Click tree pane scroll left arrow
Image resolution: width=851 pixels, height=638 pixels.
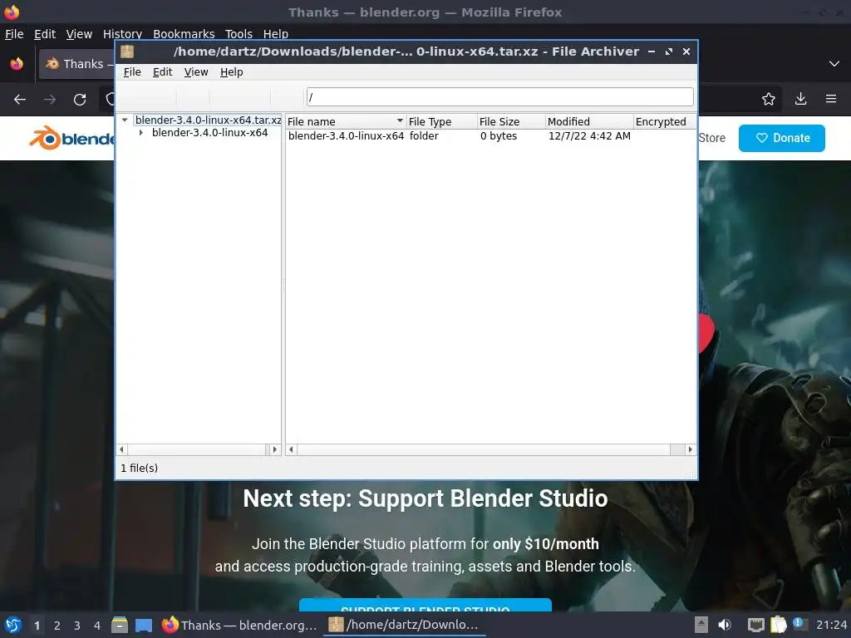[121, 449]
